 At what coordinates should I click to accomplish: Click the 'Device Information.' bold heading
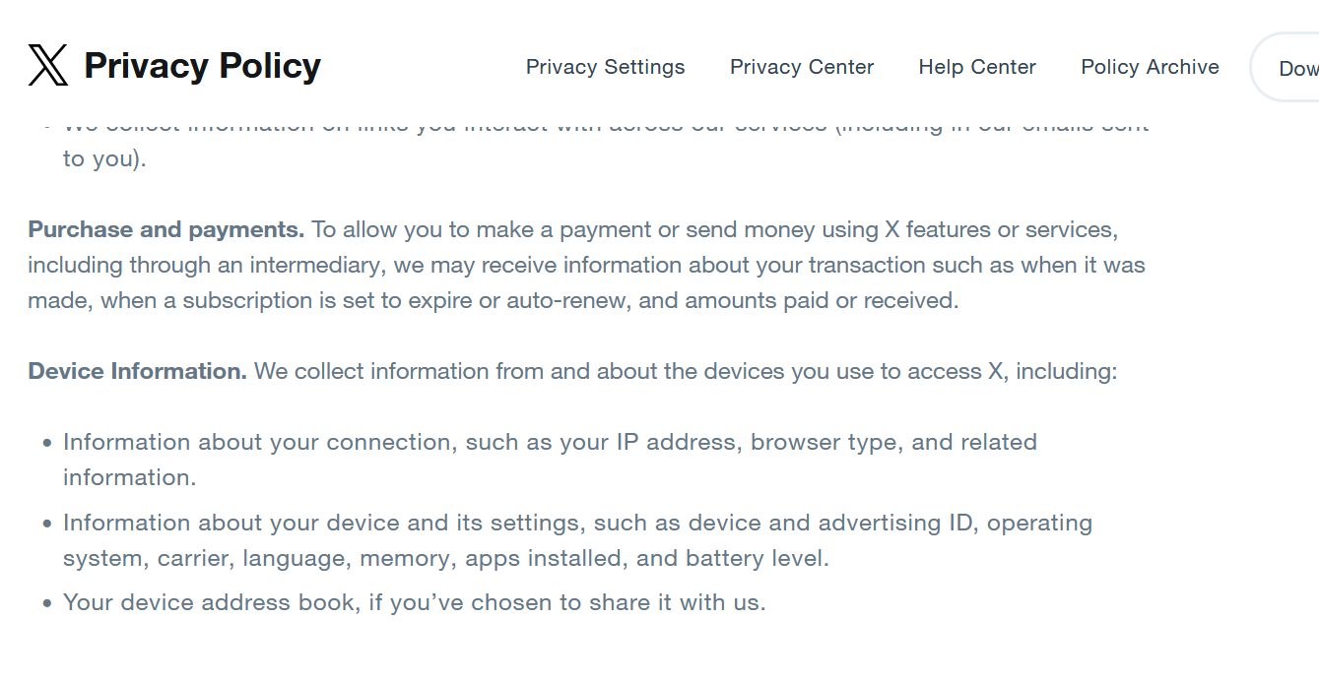click(x=138, y=371)
